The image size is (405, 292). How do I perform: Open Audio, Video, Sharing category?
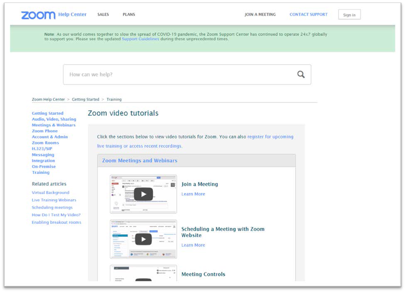[x=54, y=119]
